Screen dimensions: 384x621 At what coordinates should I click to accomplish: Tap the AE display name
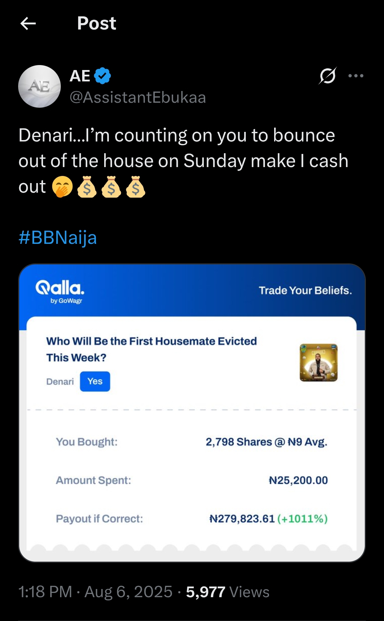coord(80,76)
